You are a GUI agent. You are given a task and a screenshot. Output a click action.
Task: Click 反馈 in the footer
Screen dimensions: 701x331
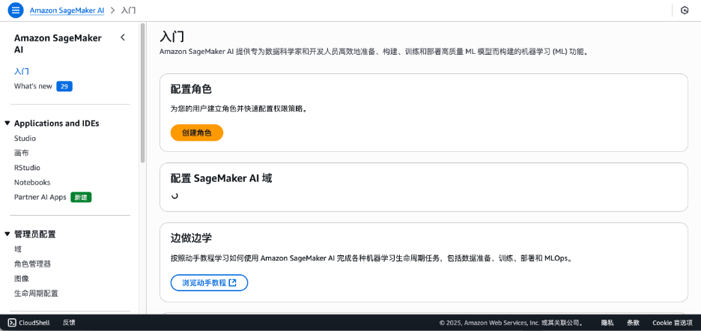[69, 323]
